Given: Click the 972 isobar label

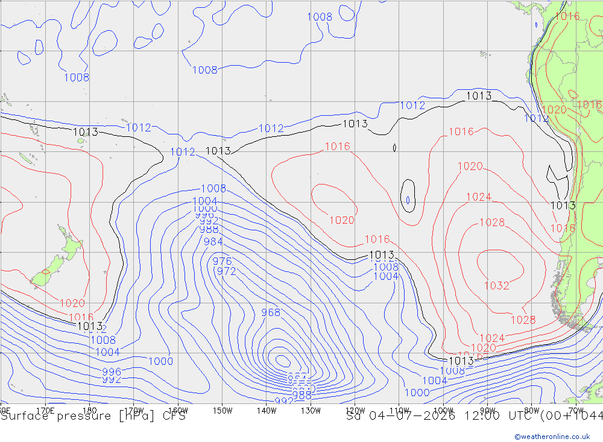Looking at the screenshot, I should click(226, 271).
